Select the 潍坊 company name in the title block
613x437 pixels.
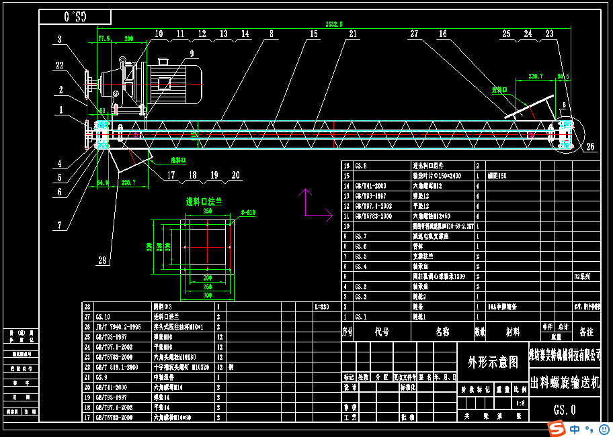pyautogui.click(x=565, y=355)
